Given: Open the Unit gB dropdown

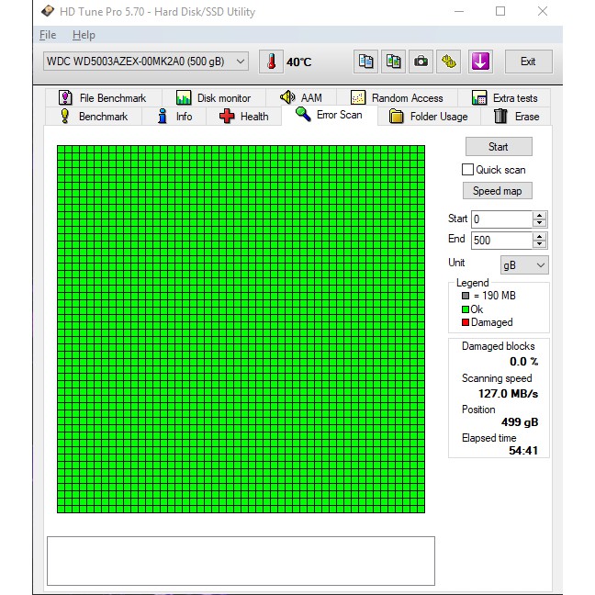Looking at the screenshot, I should click(x=523, y=265).
